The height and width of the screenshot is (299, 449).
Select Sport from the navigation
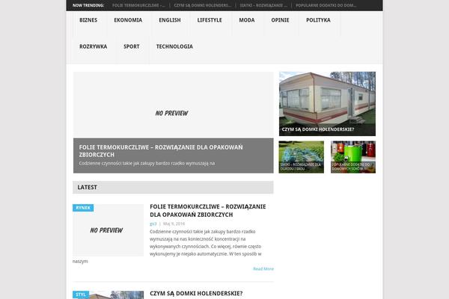tap(132, 46)
